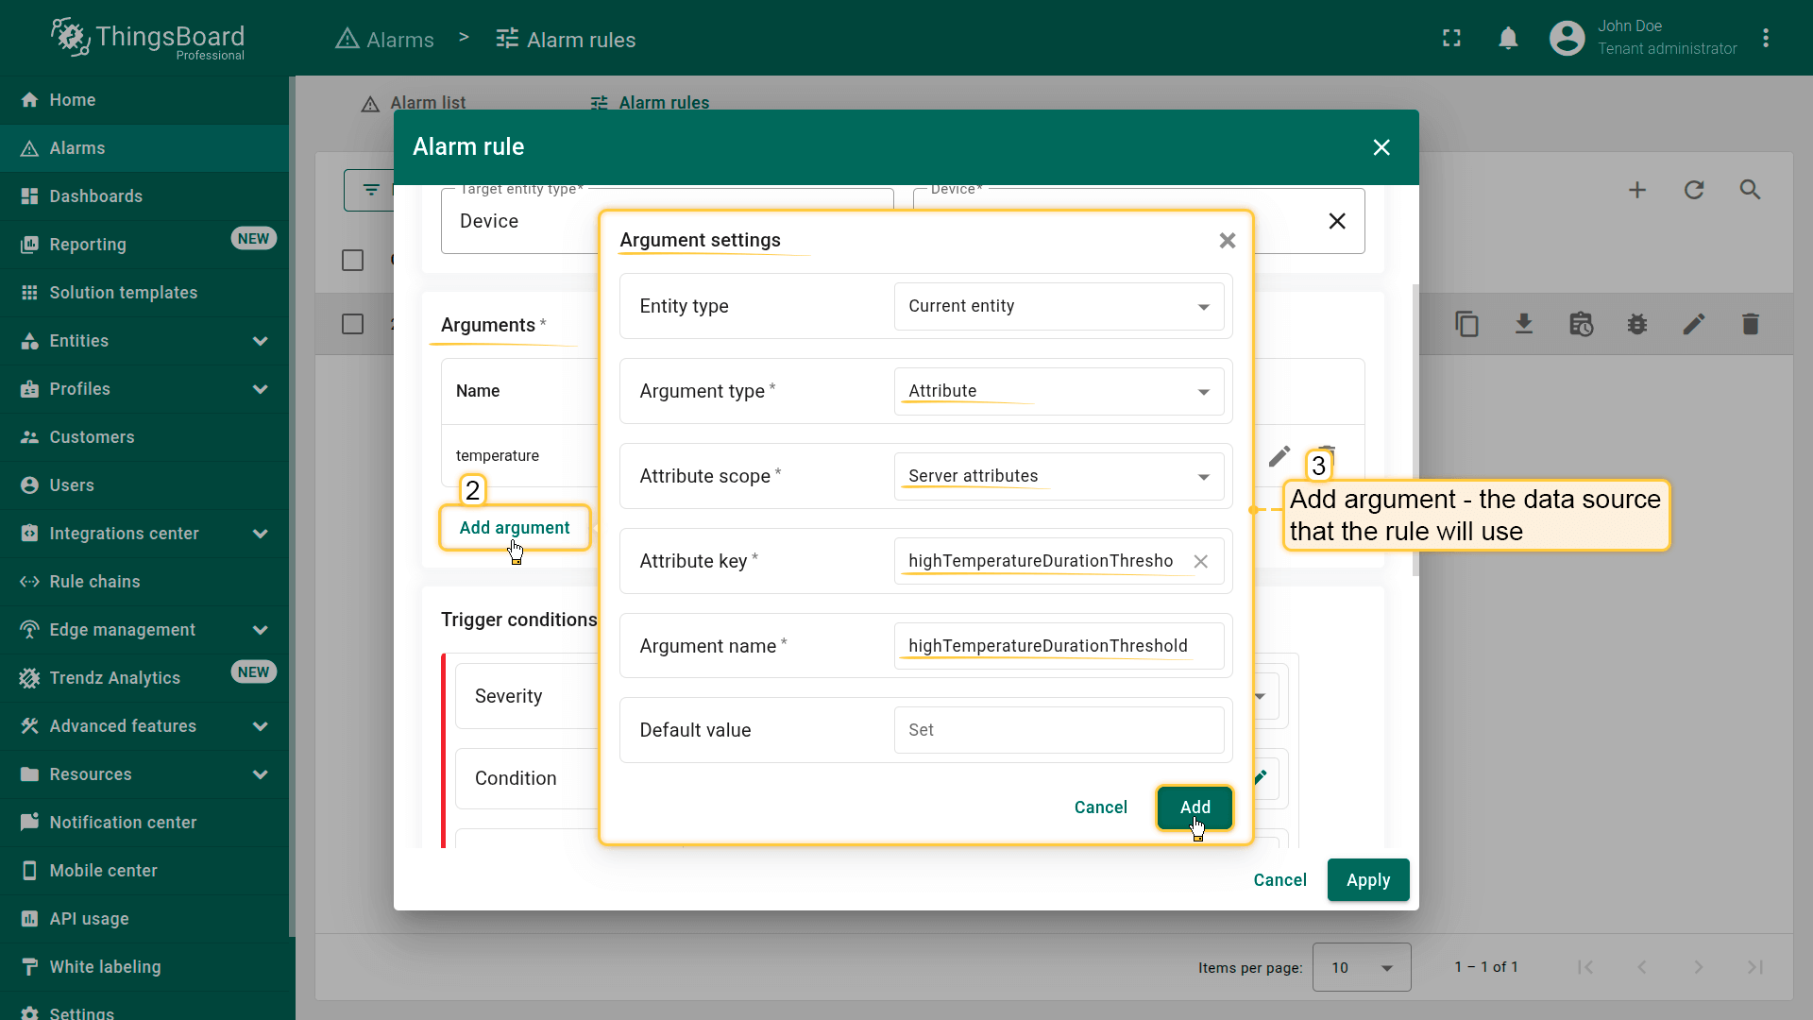The height and width of the screenshot is (1020, 1813).
Task: Toggle the first row checkbox
Action: 352,325
